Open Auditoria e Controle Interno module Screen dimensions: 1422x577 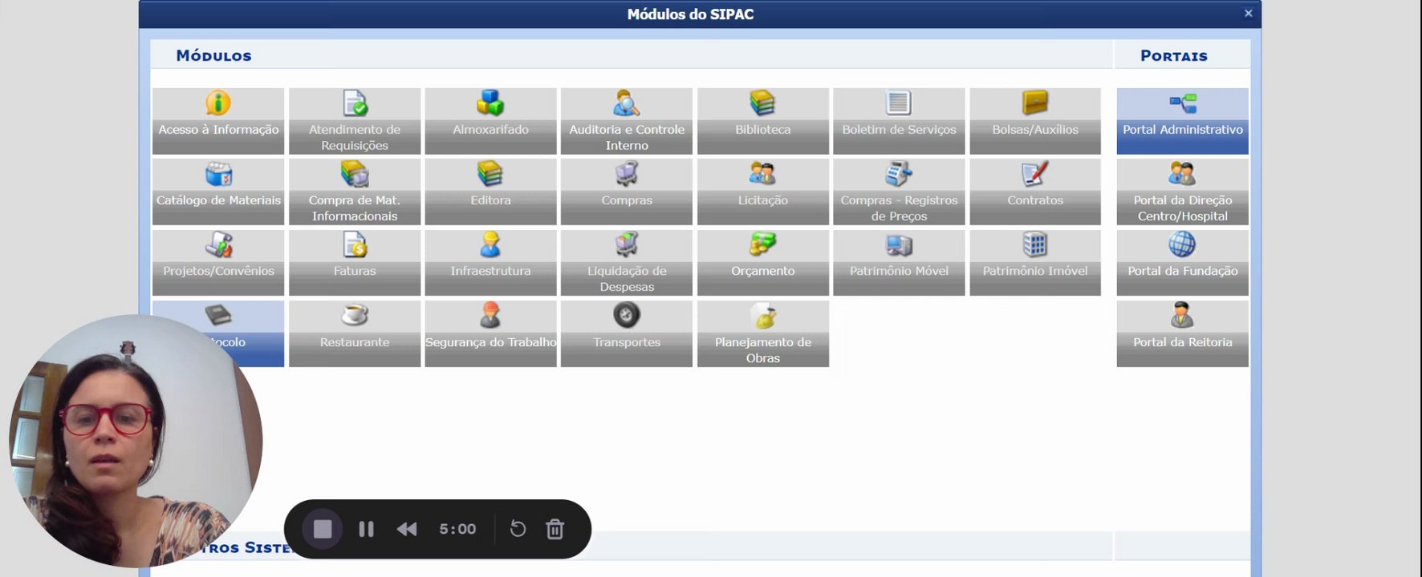pos(627,121)
